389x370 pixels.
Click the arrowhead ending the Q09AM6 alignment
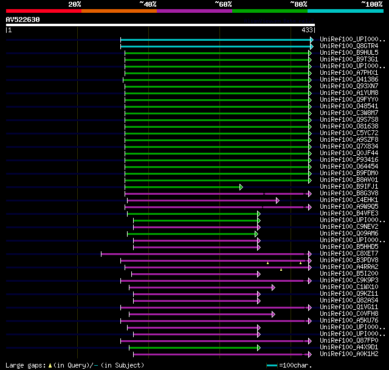point(256,234)
